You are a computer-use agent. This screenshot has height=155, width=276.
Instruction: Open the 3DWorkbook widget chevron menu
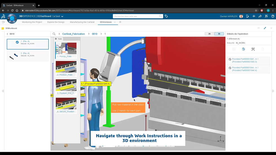click(271, 28)
